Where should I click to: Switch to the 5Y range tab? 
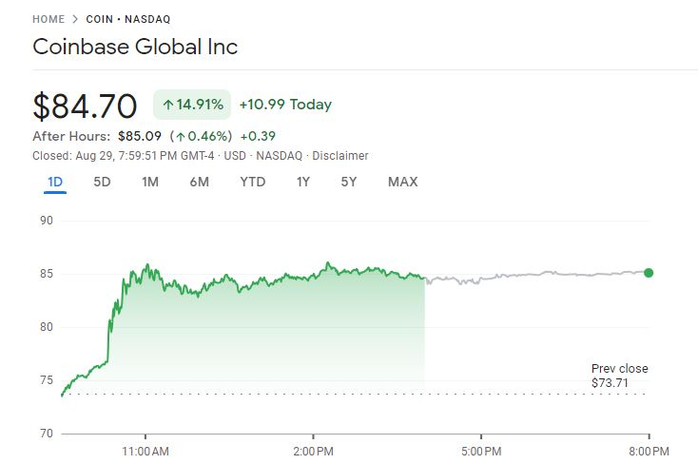[349, 182]
